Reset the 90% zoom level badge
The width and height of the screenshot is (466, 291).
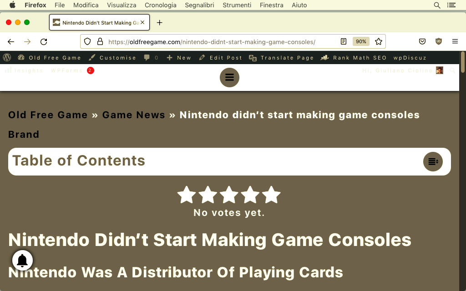coord(361,41)
